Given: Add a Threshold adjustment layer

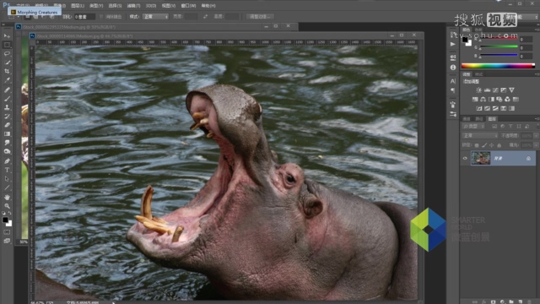Looking at the screenshot, I should [495, 108].
